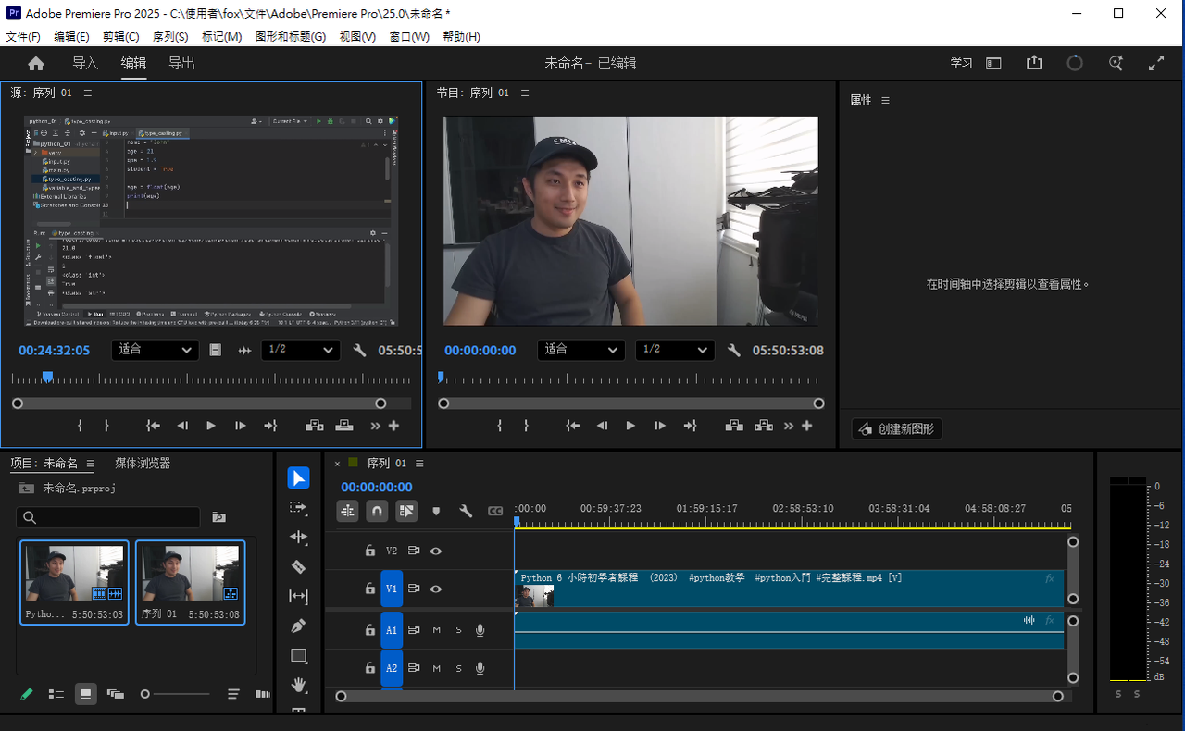Select the Pen tool in tools panel
The image size is (1185, 731).
[x=298, y=626]
